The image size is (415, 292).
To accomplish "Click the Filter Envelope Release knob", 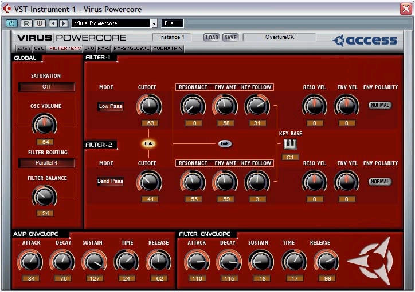I will point(326,261).
